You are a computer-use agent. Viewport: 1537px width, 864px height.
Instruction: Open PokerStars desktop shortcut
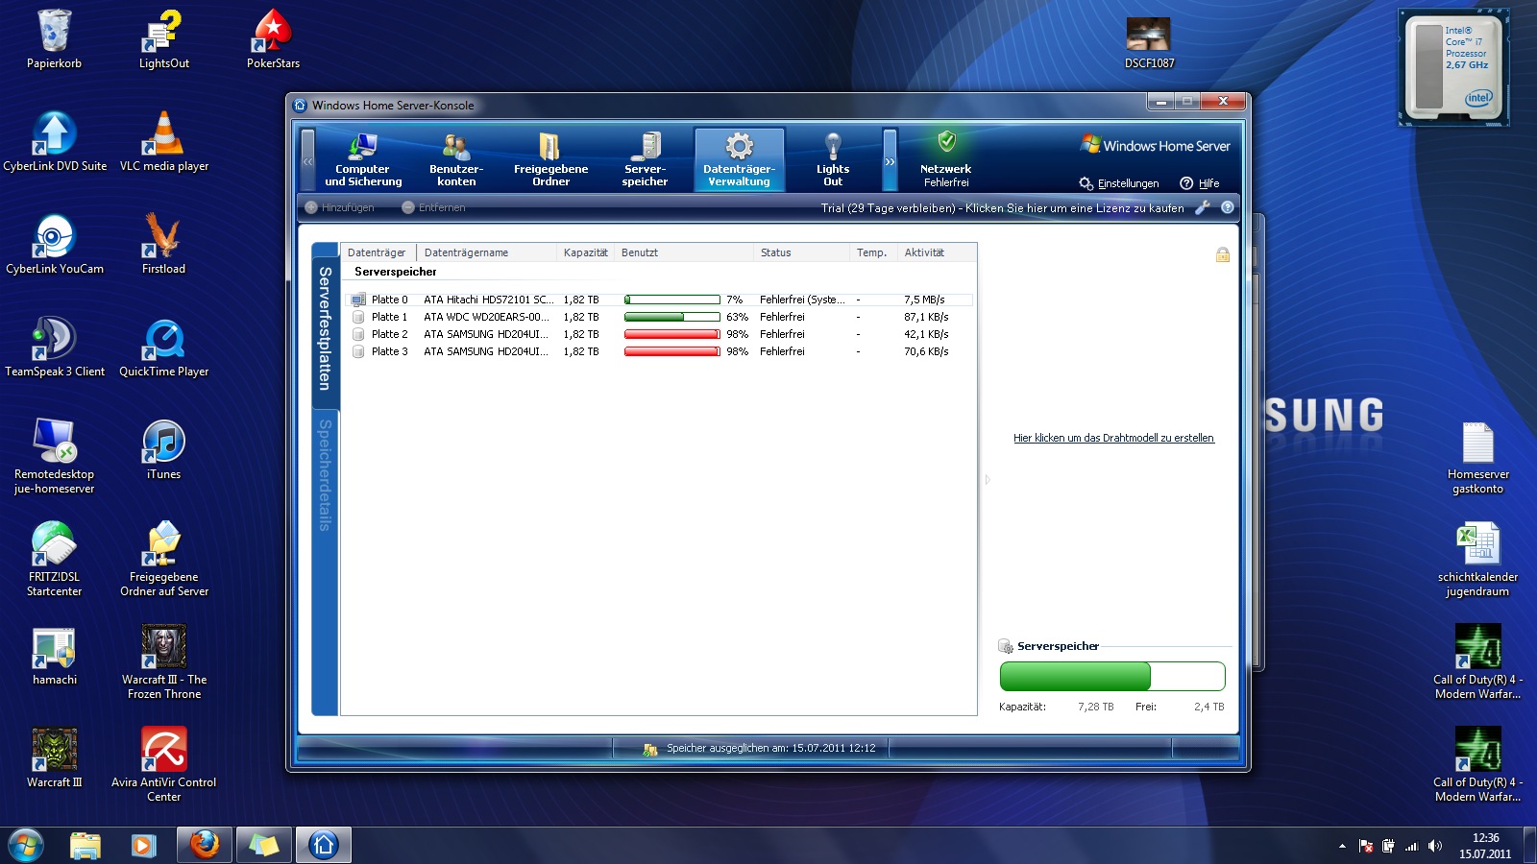click(273, 40)
